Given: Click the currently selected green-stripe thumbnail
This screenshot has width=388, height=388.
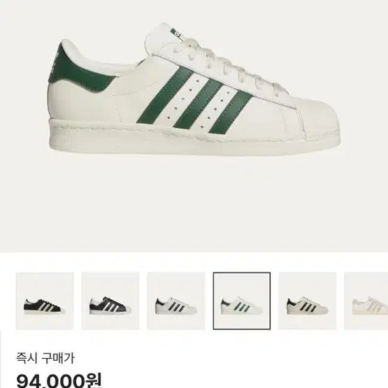Looking at the screenshot, I should [x=242, y=301].
